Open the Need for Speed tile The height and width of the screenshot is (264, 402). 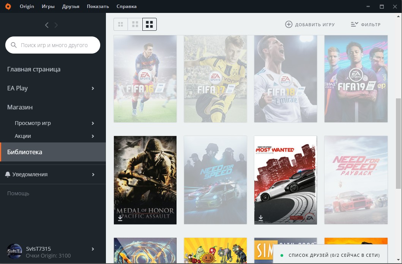(x=215, y=180)
